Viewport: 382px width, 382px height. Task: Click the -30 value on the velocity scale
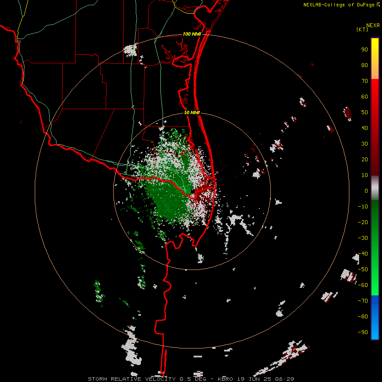[x=363, y=238]
